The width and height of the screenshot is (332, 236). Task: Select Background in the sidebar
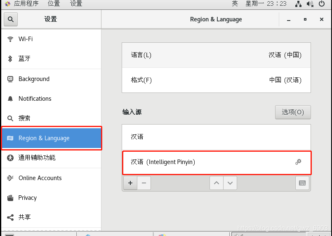[51, 79]
